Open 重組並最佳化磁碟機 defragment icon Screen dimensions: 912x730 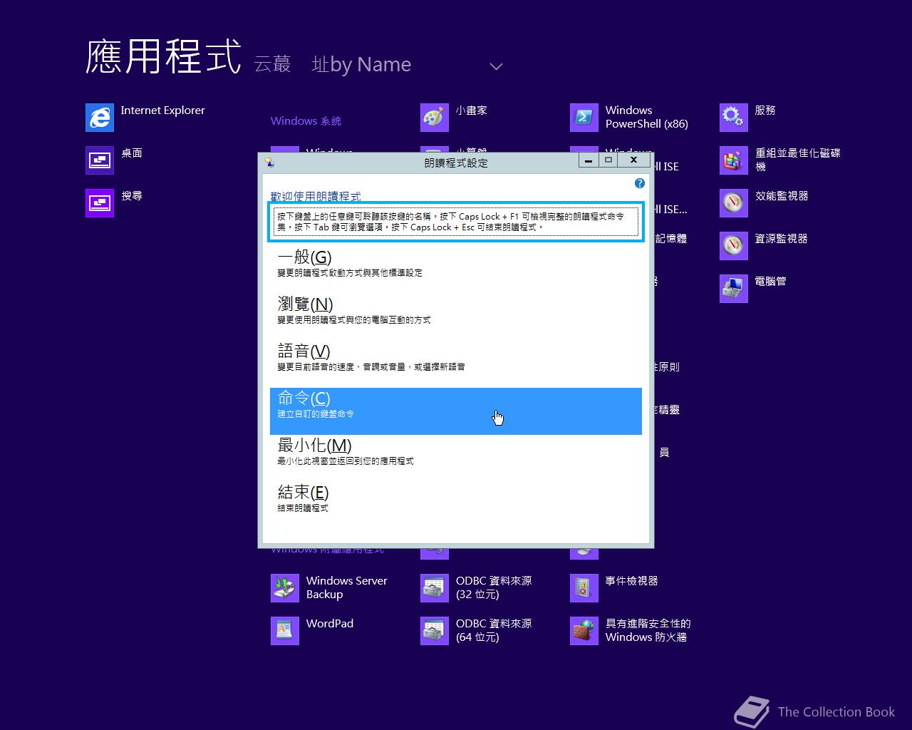[x=734, y=160]
